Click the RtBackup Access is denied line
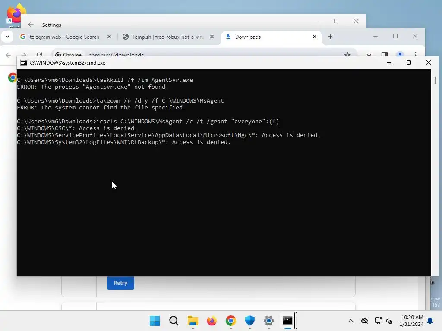Screen dimensions: 442x331 (x=124, y=142)
